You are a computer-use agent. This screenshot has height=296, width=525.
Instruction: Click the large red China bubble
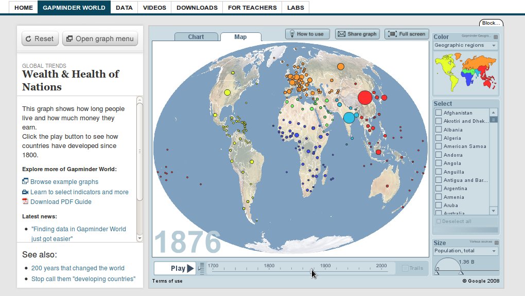[365, 98]
